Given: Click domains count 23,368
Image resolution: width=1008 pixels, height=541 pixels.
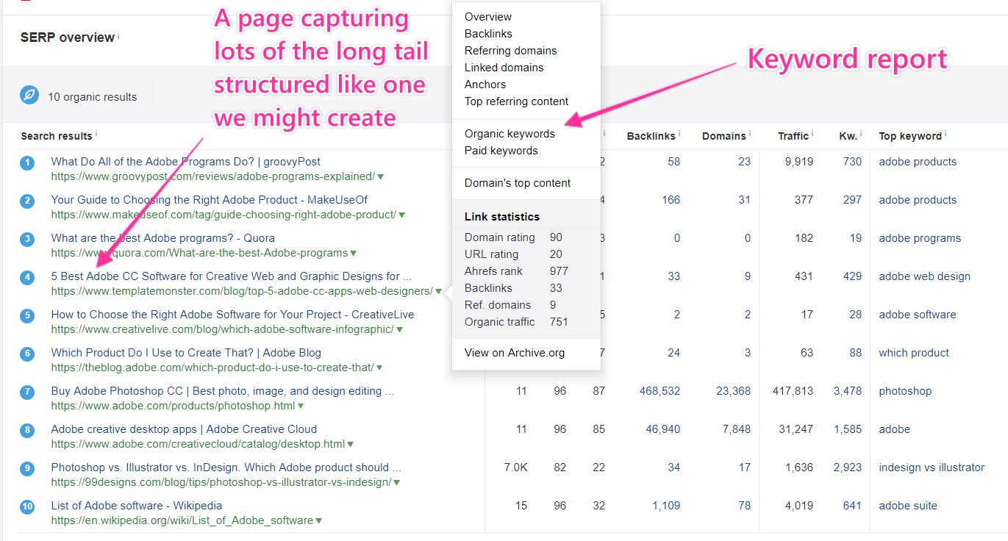Looking at the screenshot, I should point(734,391).
